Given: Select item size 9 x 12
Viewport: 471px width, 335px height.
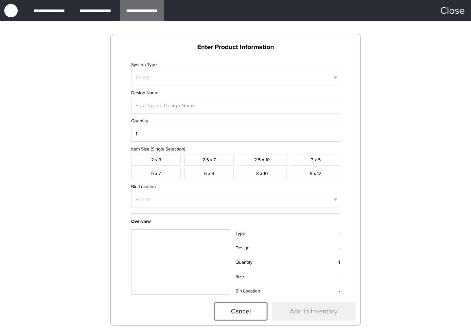Looking at the screenshot, I should click(x=315, y=173).
